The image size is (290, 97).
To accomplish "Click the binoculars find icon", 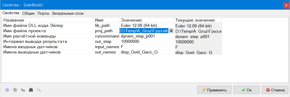I will [x=31, y=90].
